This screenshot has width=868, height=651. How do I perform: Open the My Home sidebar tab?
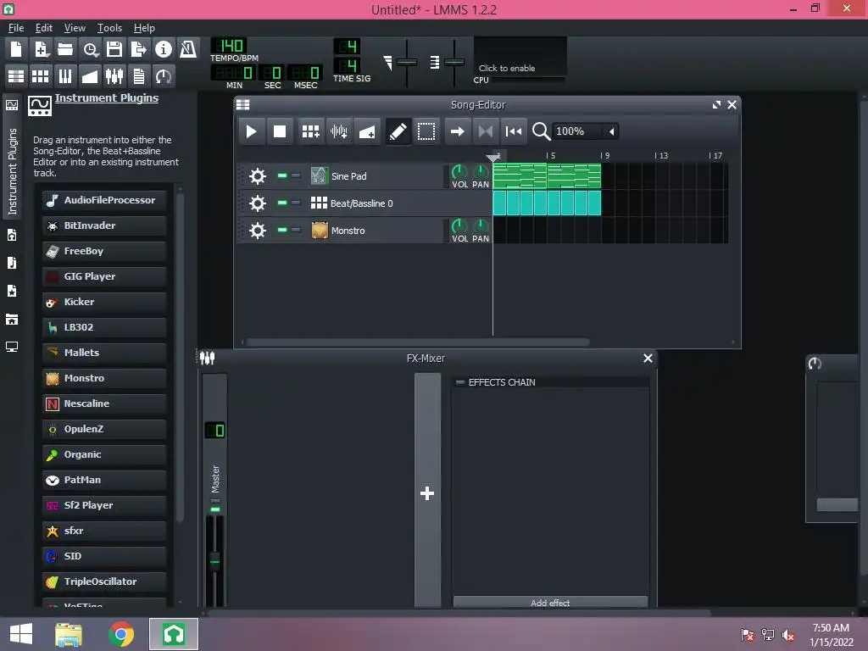click(x=12, y=320)
